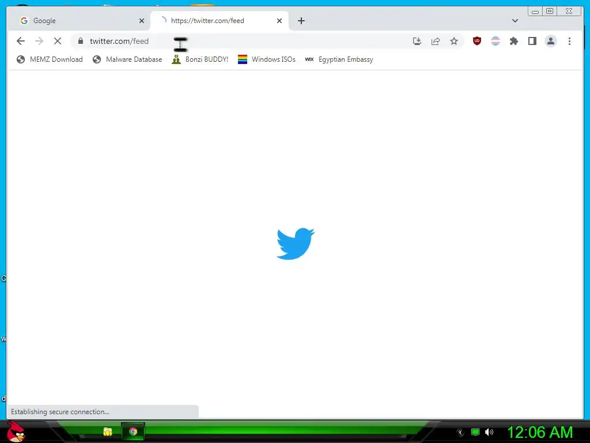590x443 pixels.
Task: Click the network monitor tray icon
Action: coord(475,432)
